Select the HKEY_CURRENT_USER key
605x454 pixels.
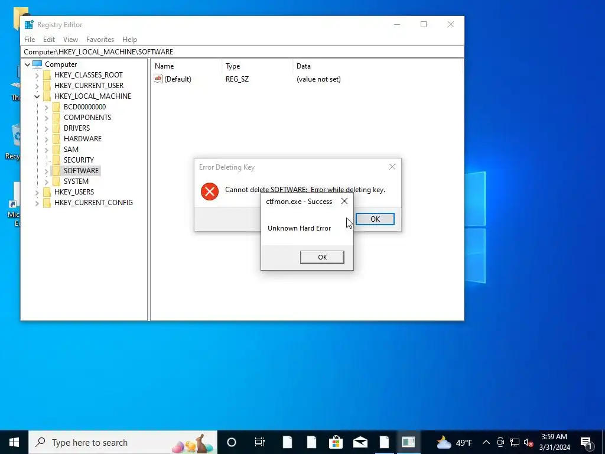point(89,85)
